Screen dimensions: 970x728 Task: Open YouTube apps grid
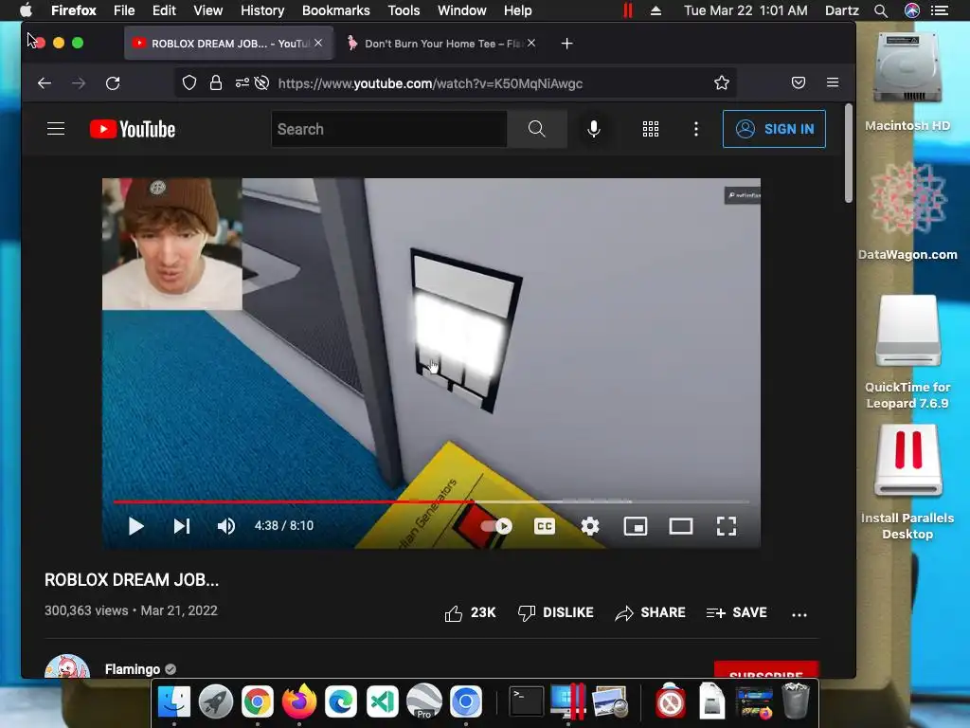[x=650, y=129]
